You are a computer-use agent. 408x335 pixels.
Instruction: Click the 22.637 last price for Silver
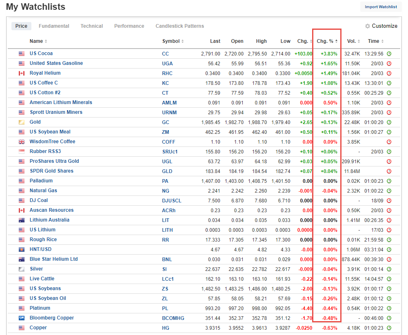point(213,269)
